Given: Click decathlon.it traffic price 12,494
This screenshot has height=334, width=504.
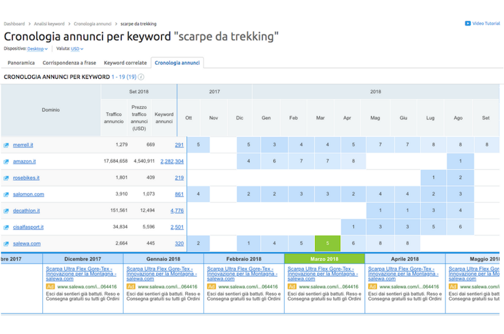Looking at the screenshot, I should click(x=147, y=210).
